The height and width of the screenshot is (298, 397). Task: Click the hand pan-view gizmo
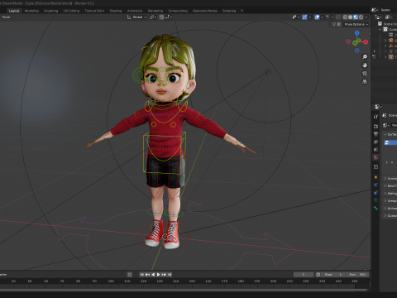[x=365, y=65]
